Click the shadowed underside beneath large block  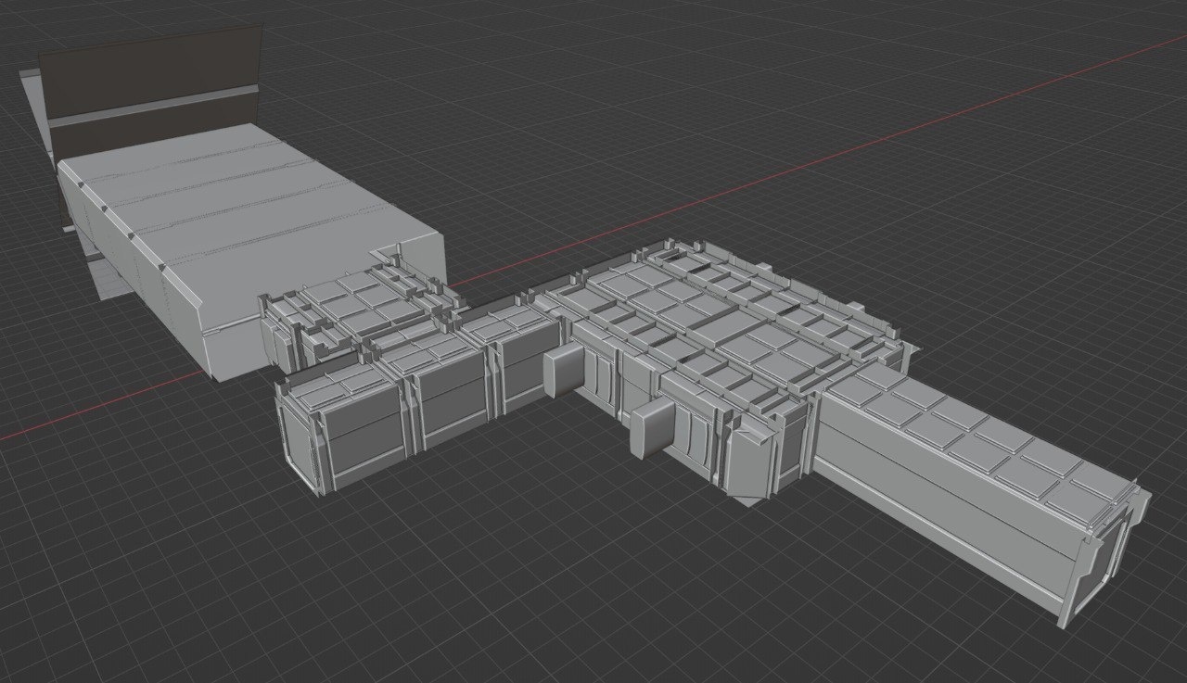coord(104,276)
